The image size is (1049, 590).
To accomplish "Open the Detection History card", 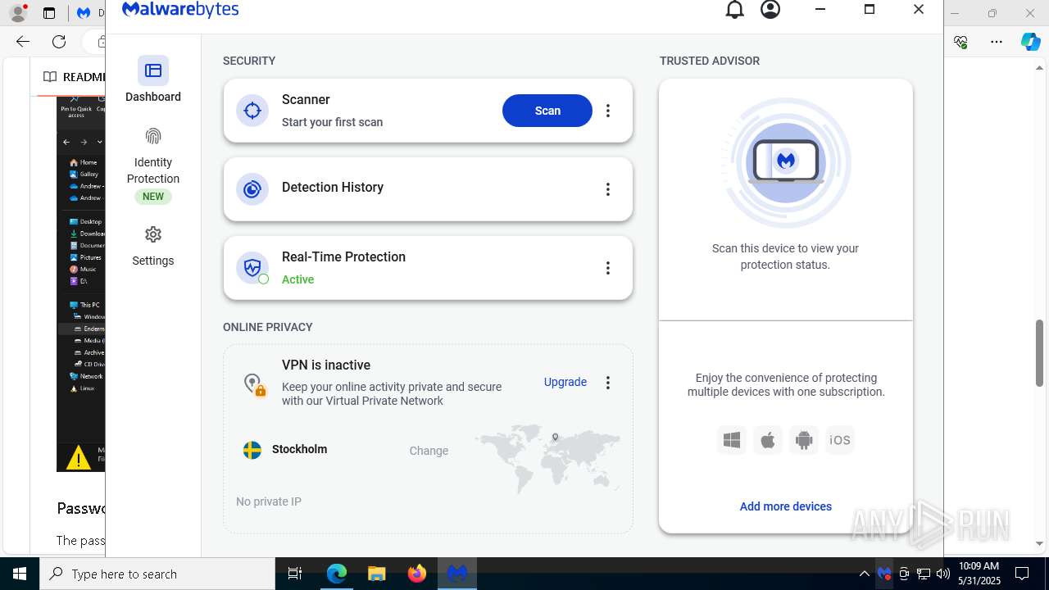I will point(428,189).
